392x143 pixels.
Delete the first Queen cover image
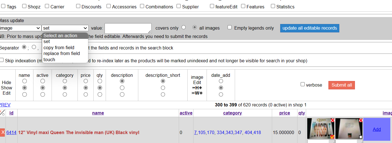click(333, 120)
